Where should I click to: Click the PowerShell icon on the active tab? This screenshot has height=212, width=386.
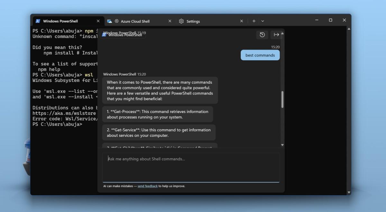tap(38, 21)
